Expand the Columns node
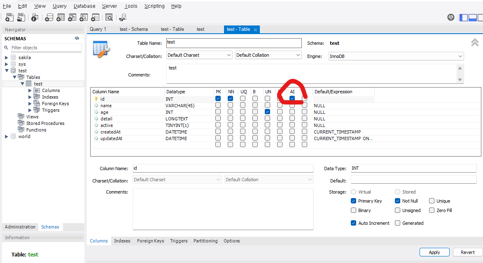The width and height of the screenshot is (483, 263). pyautogui.click(x=30, y=90)
